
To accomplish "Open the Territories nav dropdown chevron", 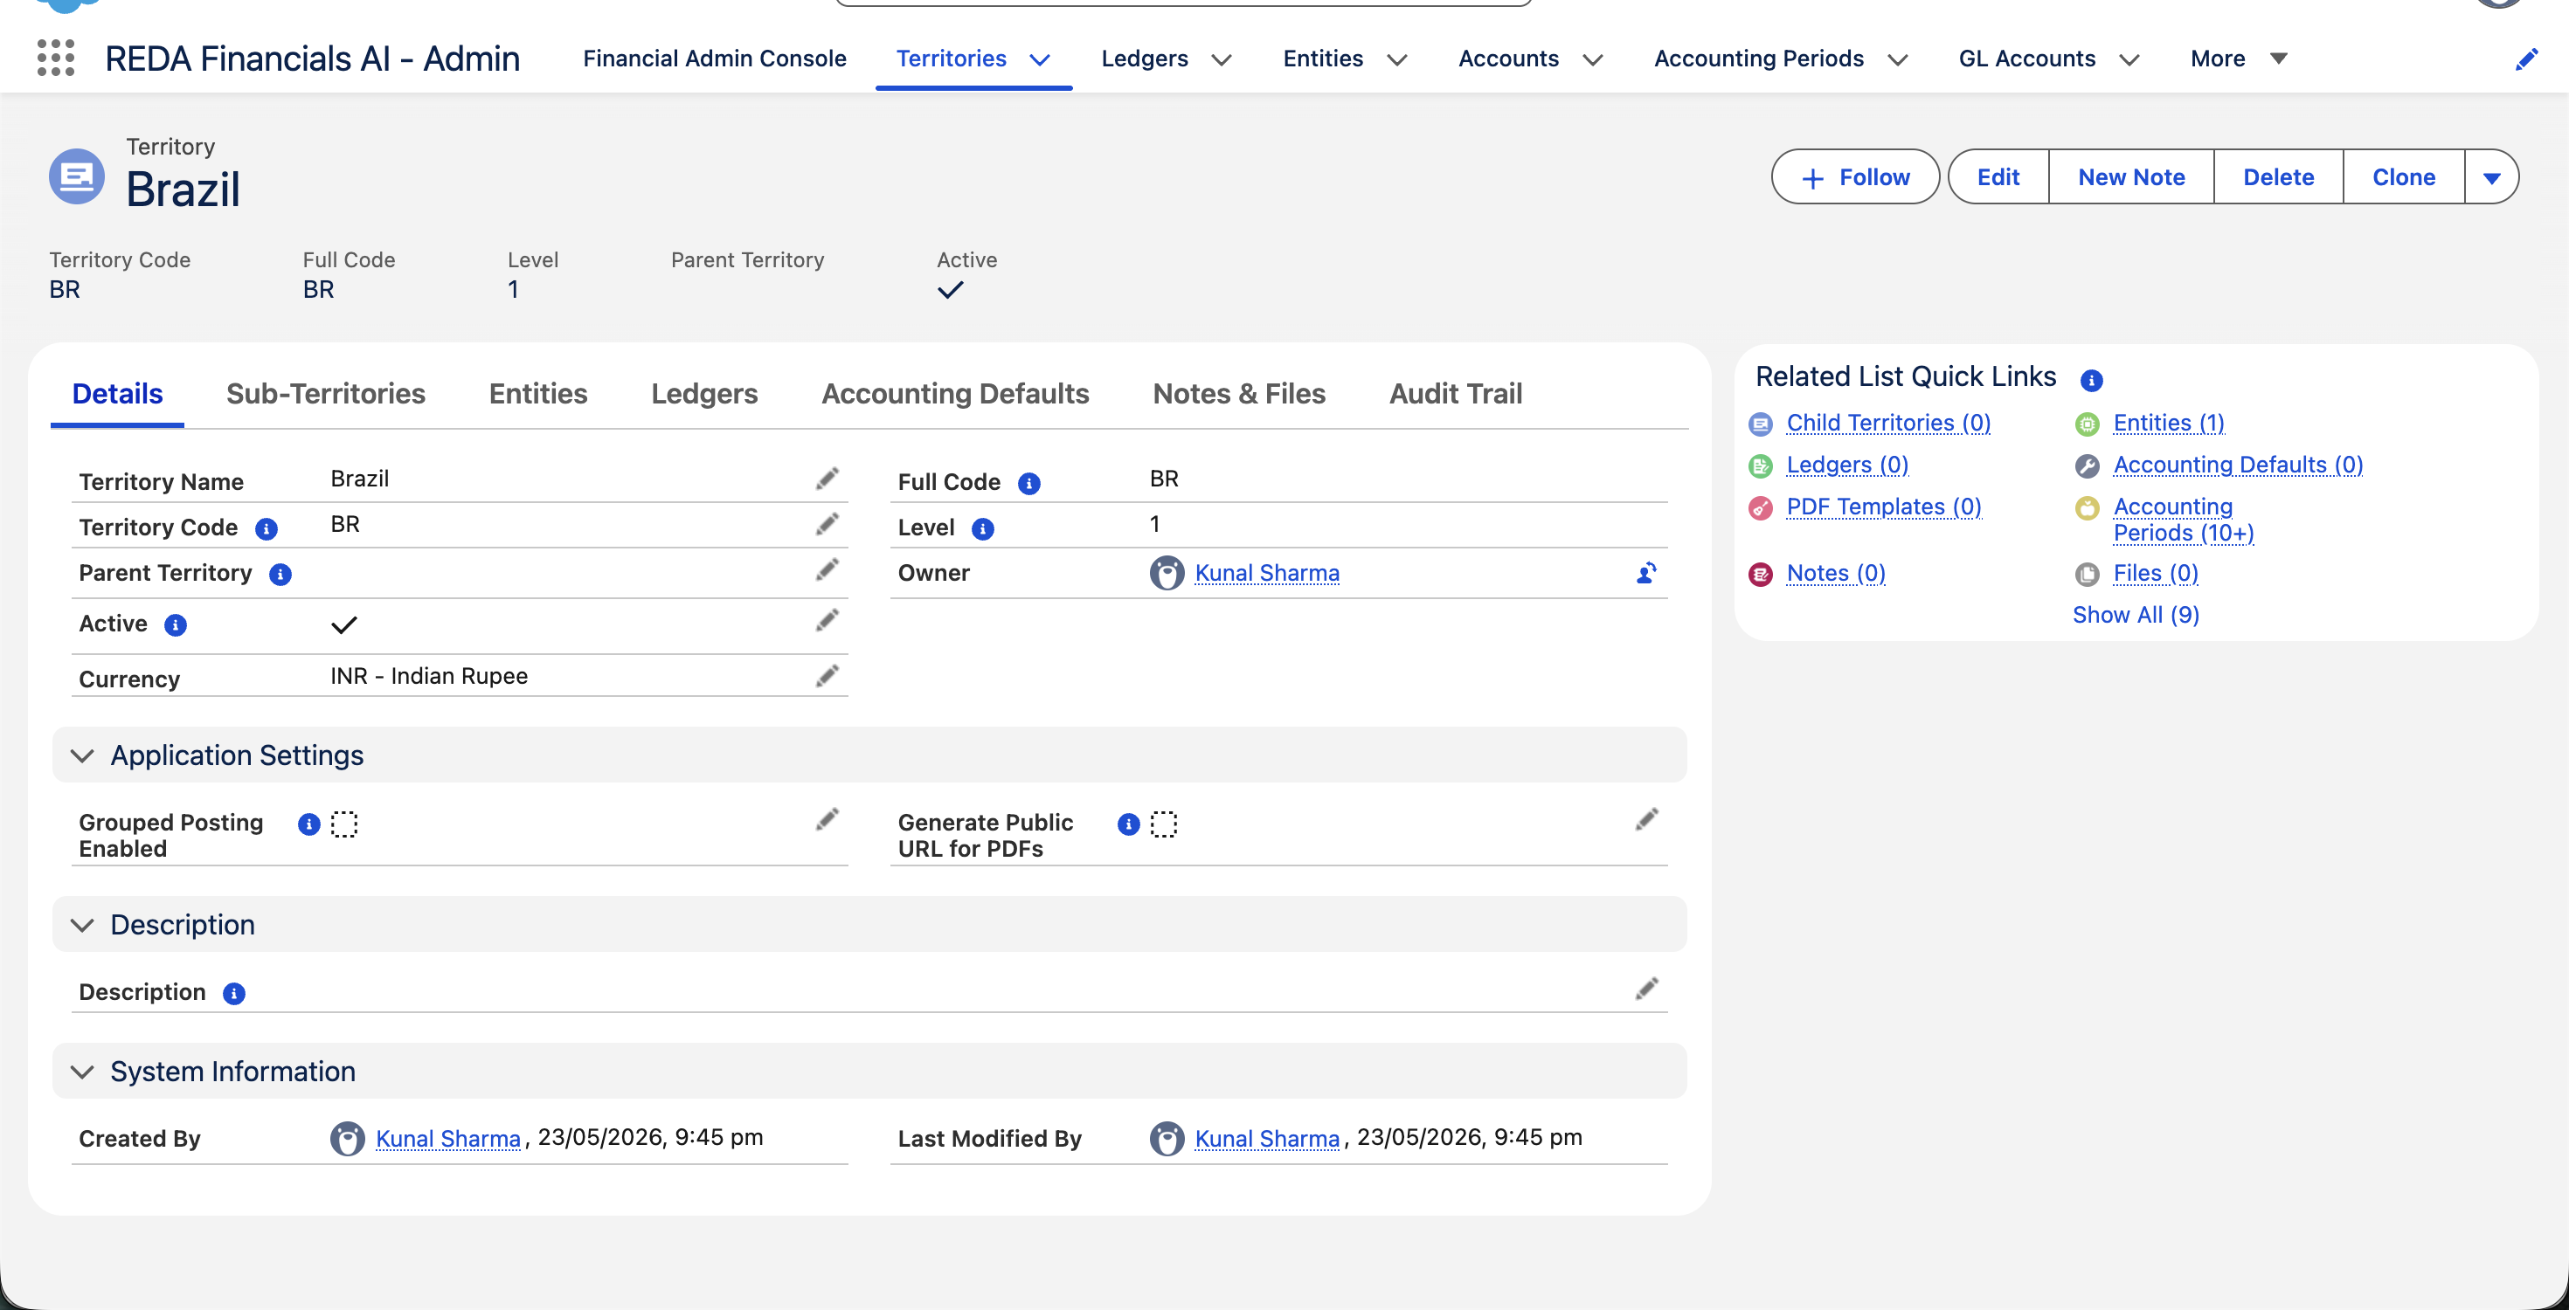I will click(x=1040, y=59).
